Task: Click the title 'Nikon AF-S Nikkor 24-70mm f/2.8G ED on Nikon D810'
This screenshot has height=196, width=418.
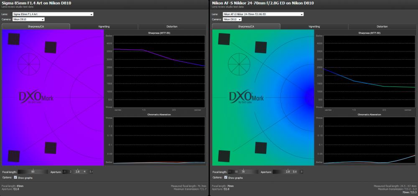Action: pos(263,3)
